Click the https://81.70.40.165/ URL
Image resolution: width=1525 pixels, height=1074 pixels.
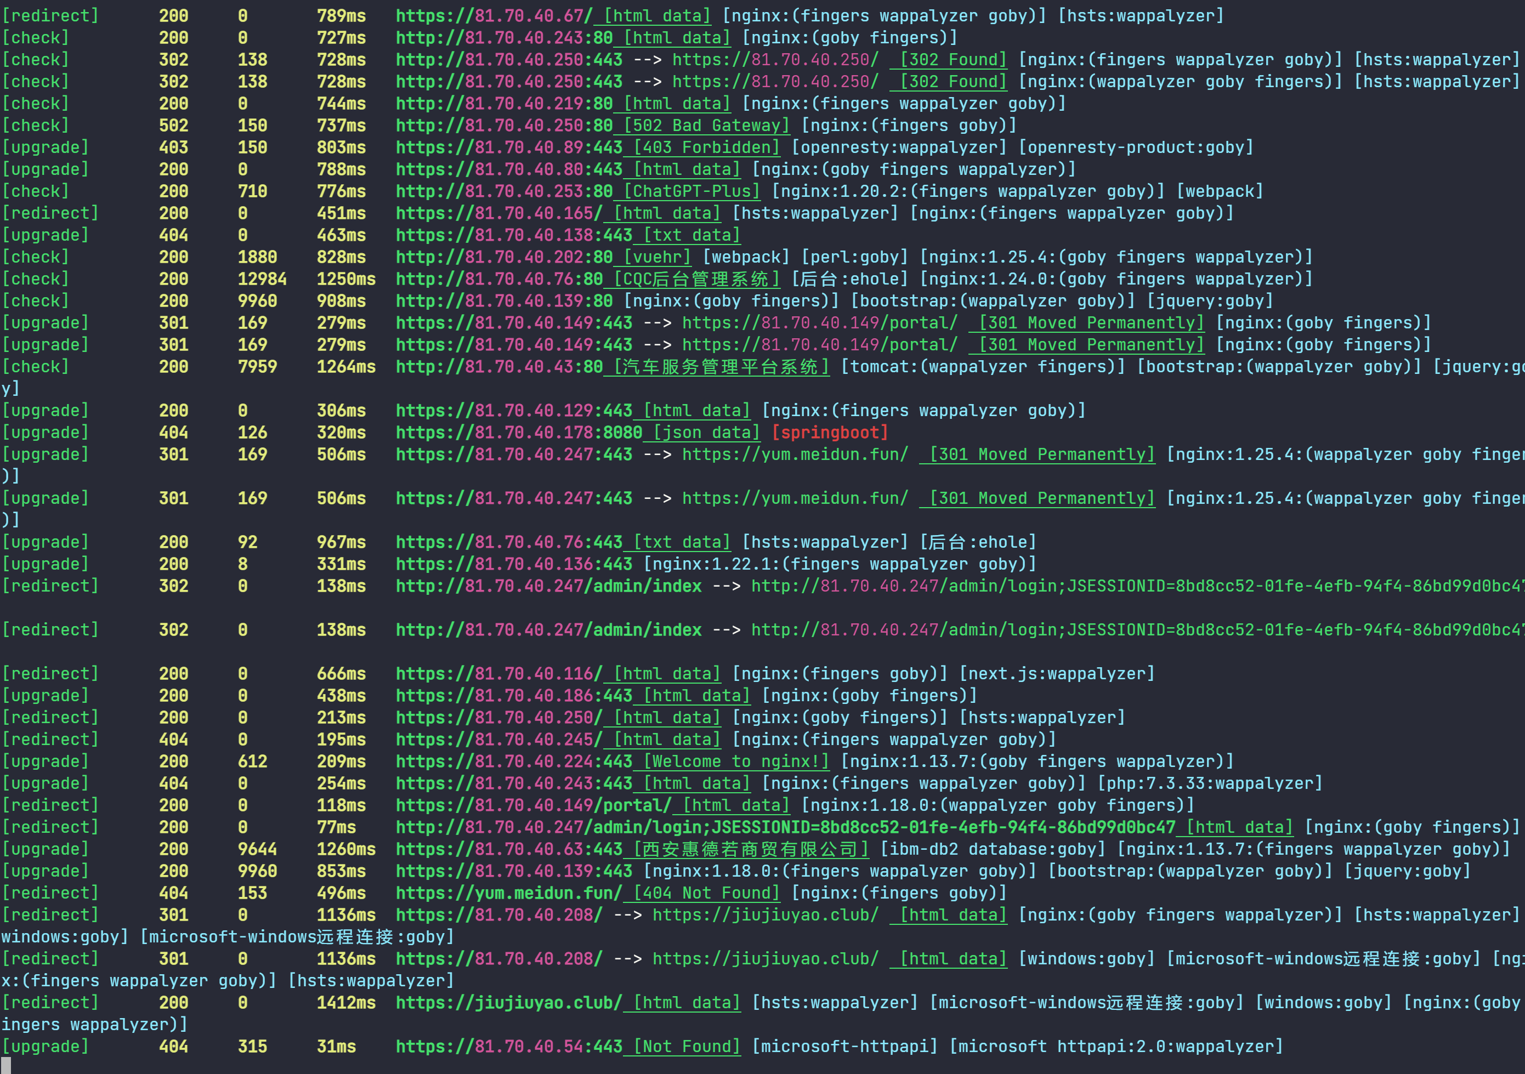(x=499, y=213)
